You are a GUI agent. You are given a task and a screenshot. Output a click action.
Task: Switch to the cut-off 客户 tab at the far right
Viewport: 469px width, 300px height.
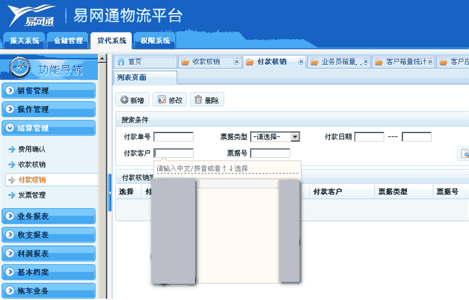pyautogui.click(x=453, y=61)
